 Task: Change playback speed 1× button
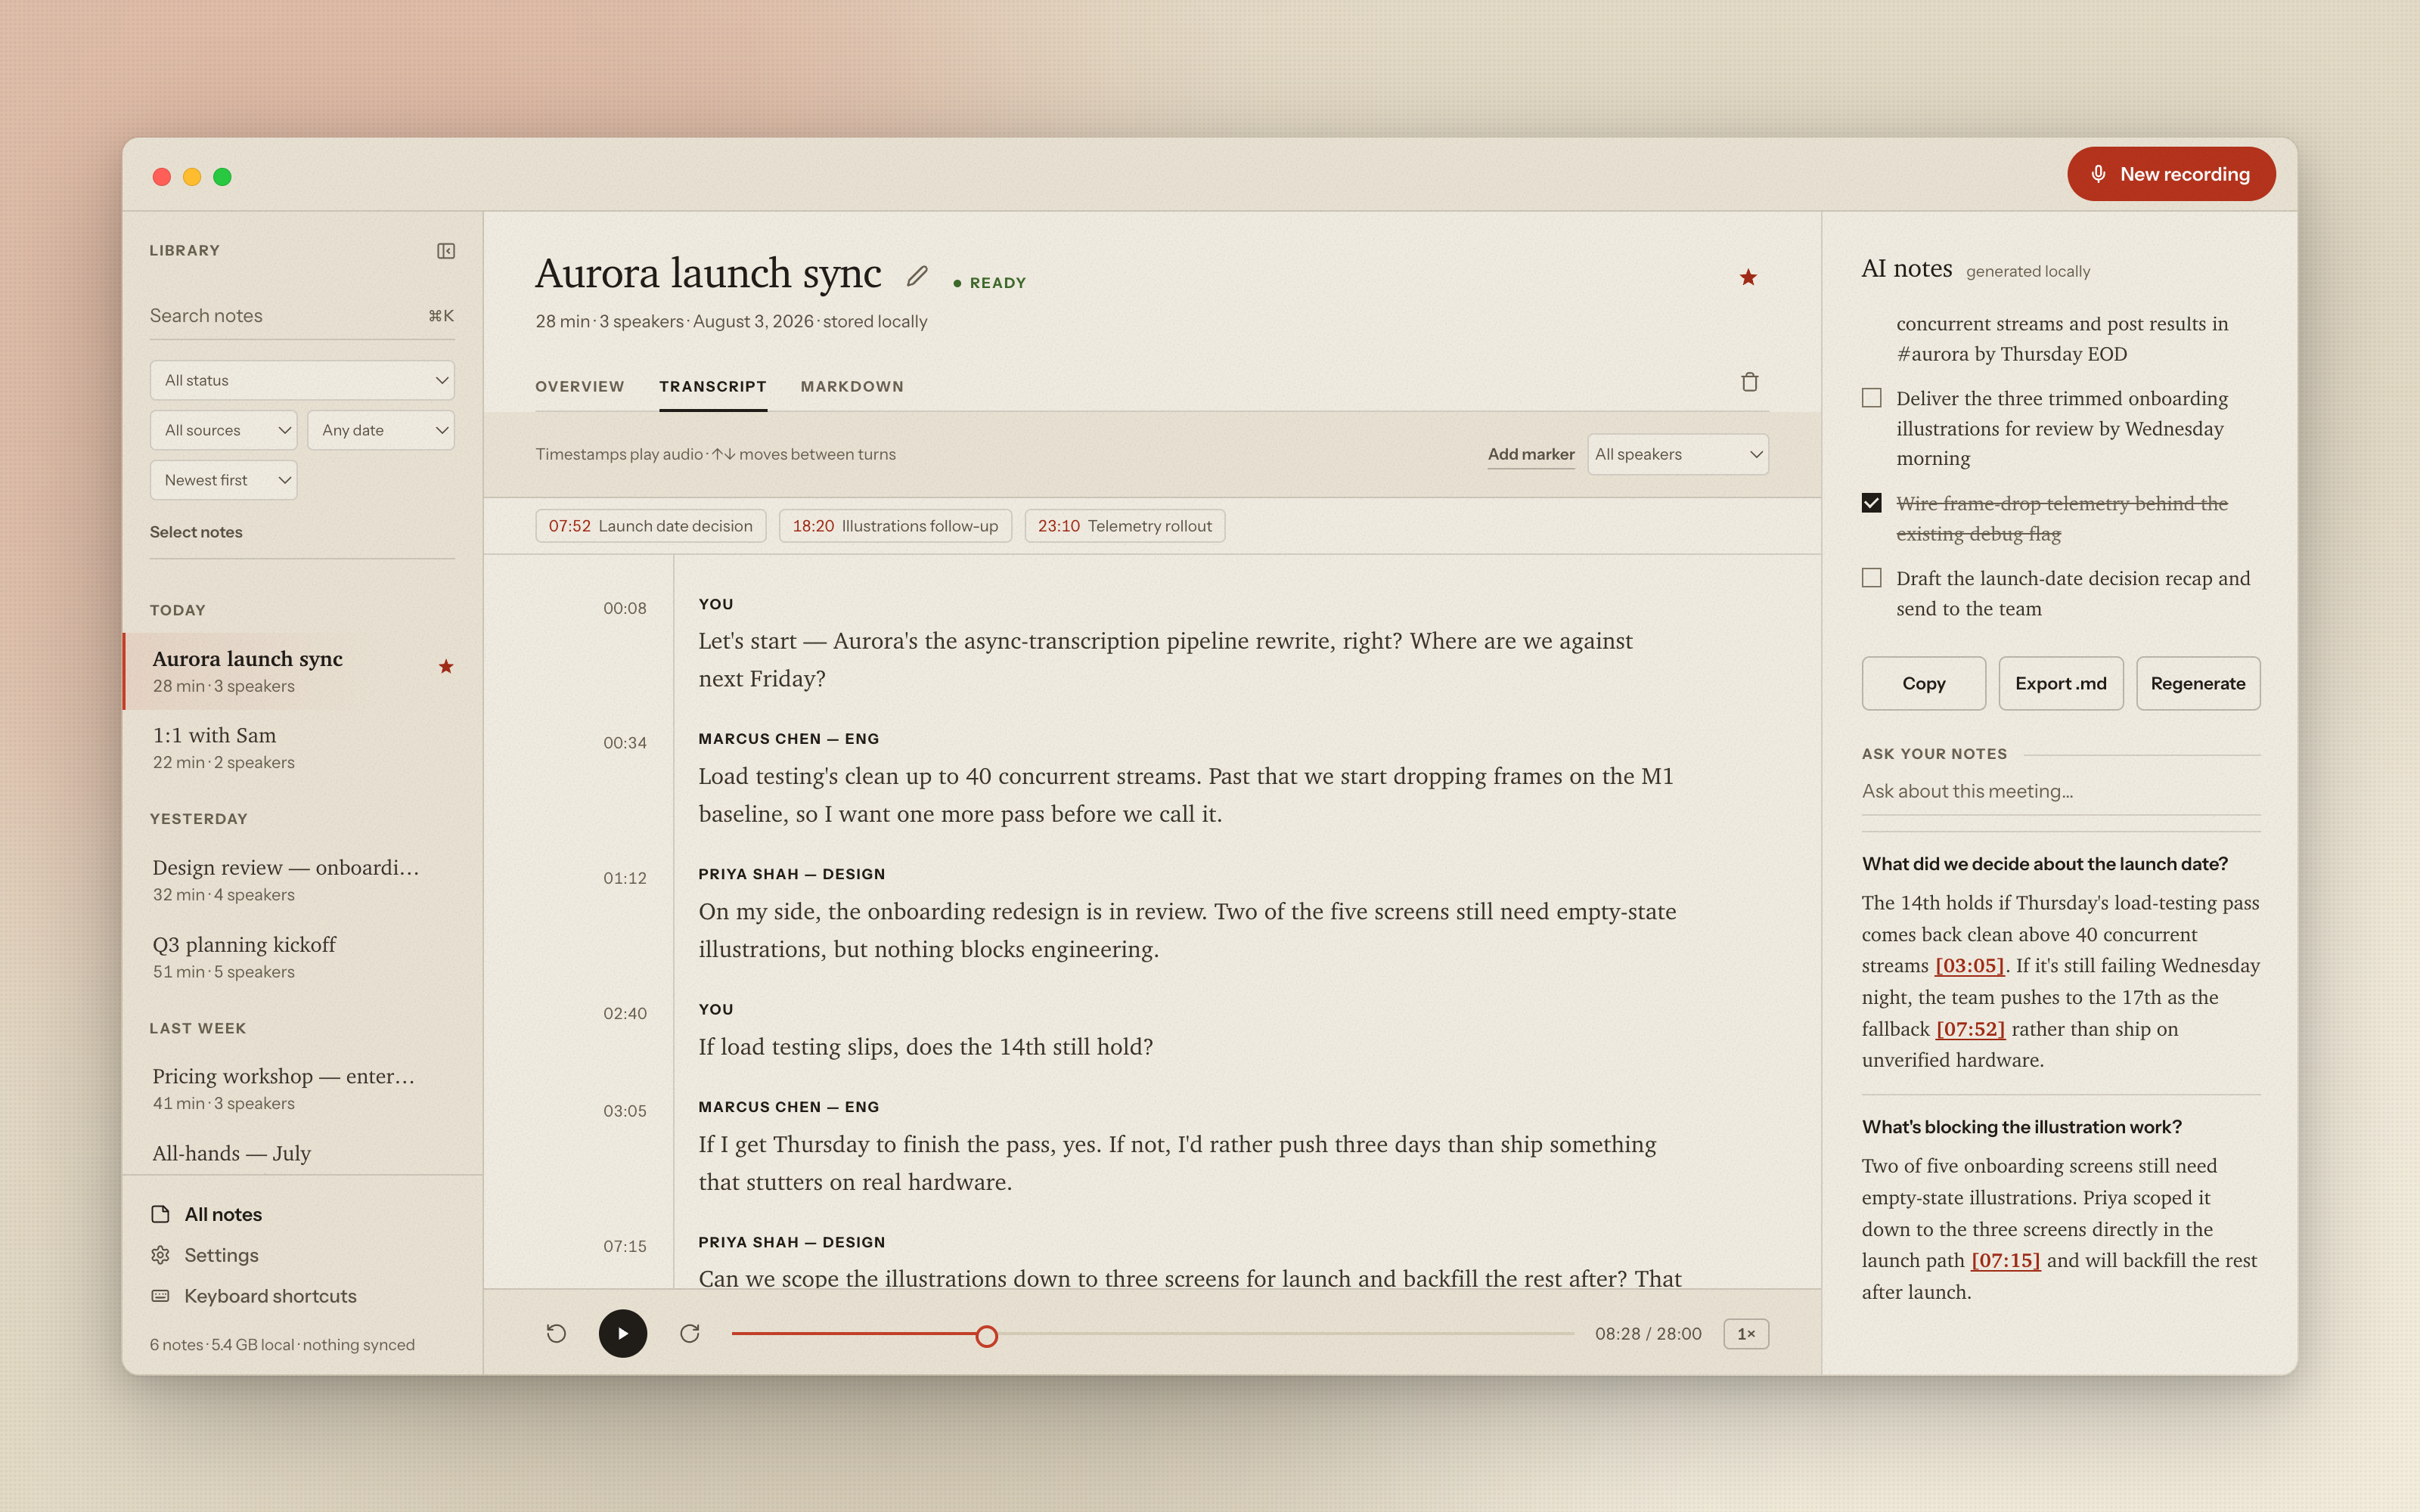point(1746,1333)
